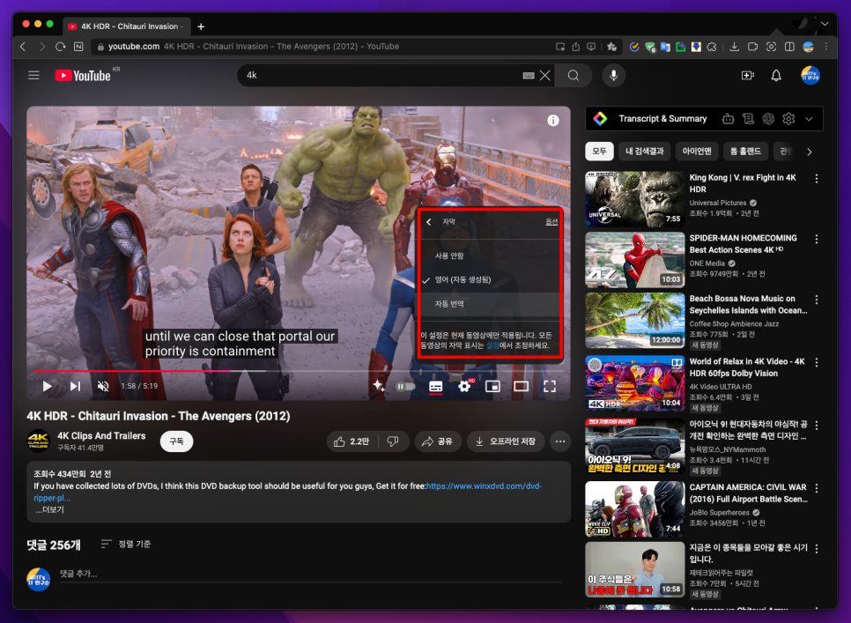Image resolution: width=851 pixels, height=623 pixels.
Task: Enter fullscreen mode
Action: pos(550,386)
